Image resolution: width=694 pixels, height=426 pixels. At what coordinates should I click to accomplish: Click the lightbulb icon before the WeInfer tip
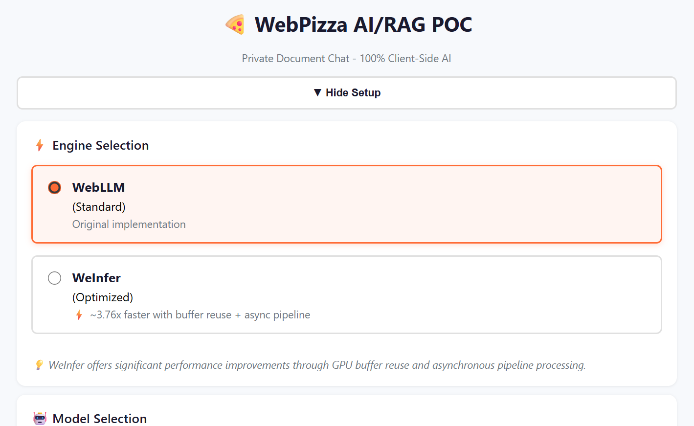coord(39,365)
